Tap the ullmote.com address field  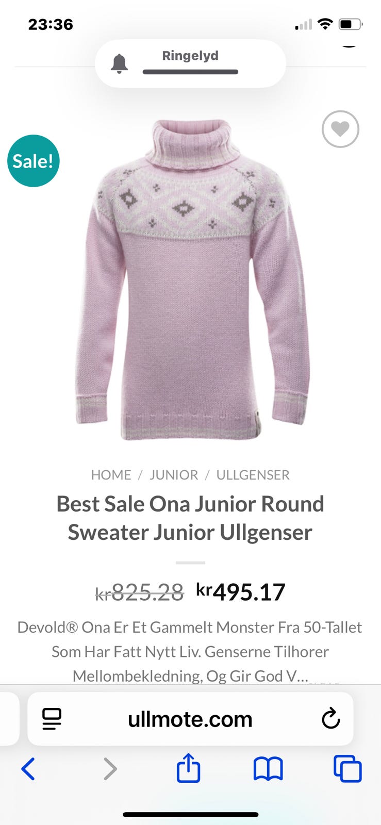[x=190, y=719]
